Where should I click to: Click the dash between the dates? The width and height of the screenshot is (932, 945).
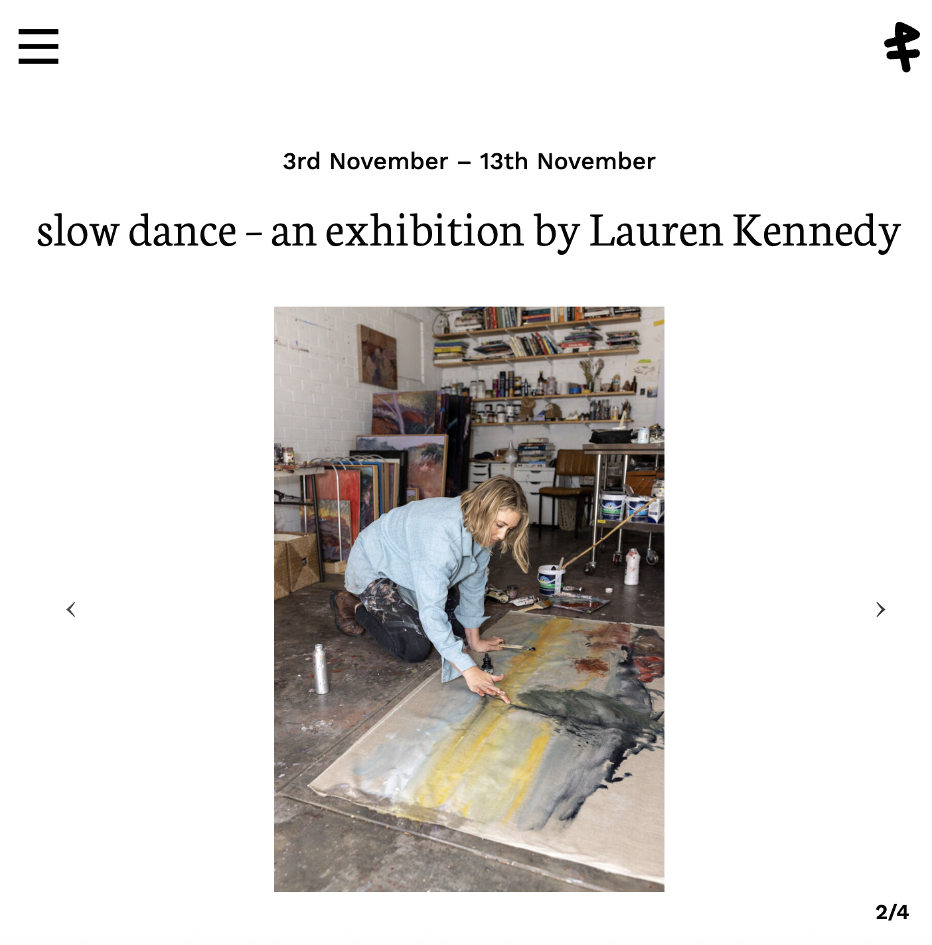pos(464,163)
